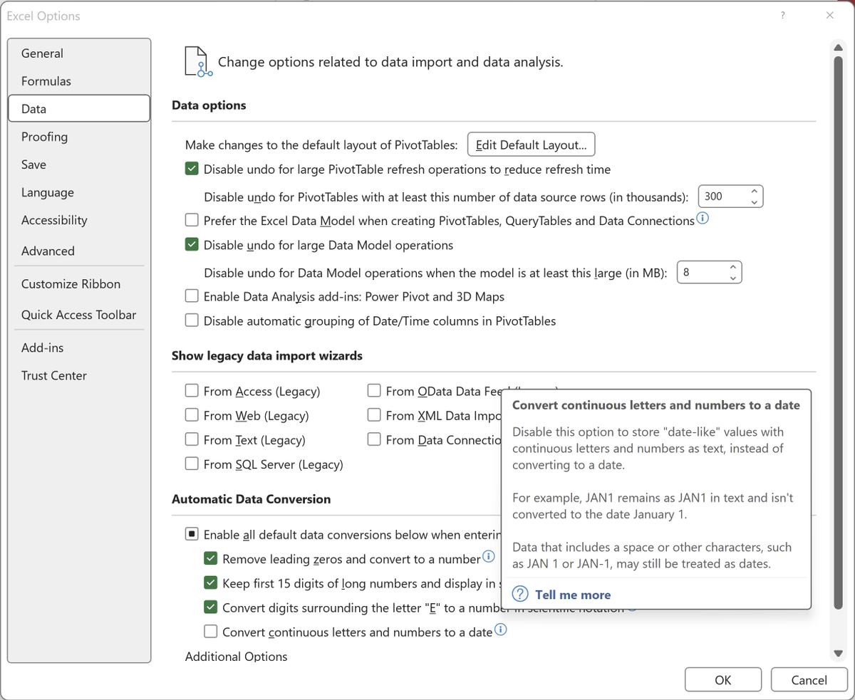Check Disable automatic grouping of Date/Time columns
Viewport: 855px width, 700px height.
(192, 320)
